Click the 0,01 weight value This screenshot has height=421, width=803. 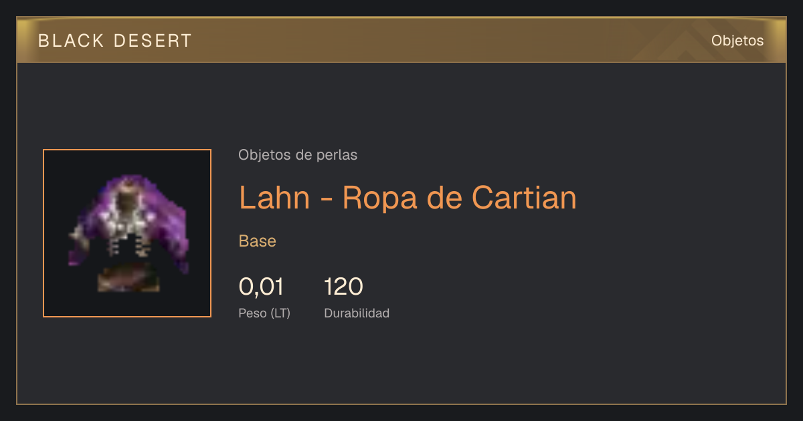tap(261, 287)
